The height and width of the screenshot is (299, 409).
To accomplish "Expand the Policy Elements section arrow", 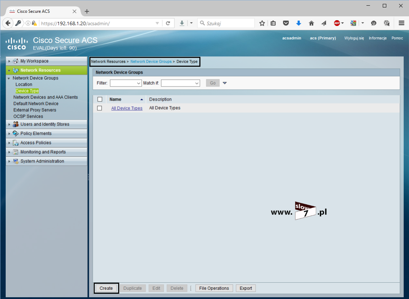I will click(x=9, y=133).
